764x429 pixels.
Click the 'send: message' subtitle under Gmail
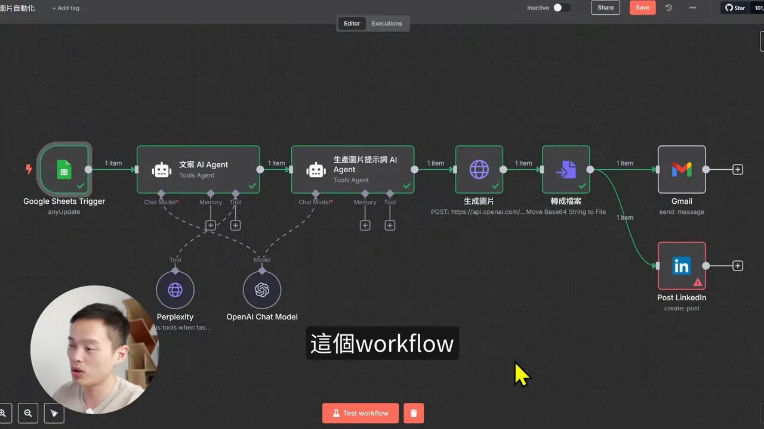[682, 212]
